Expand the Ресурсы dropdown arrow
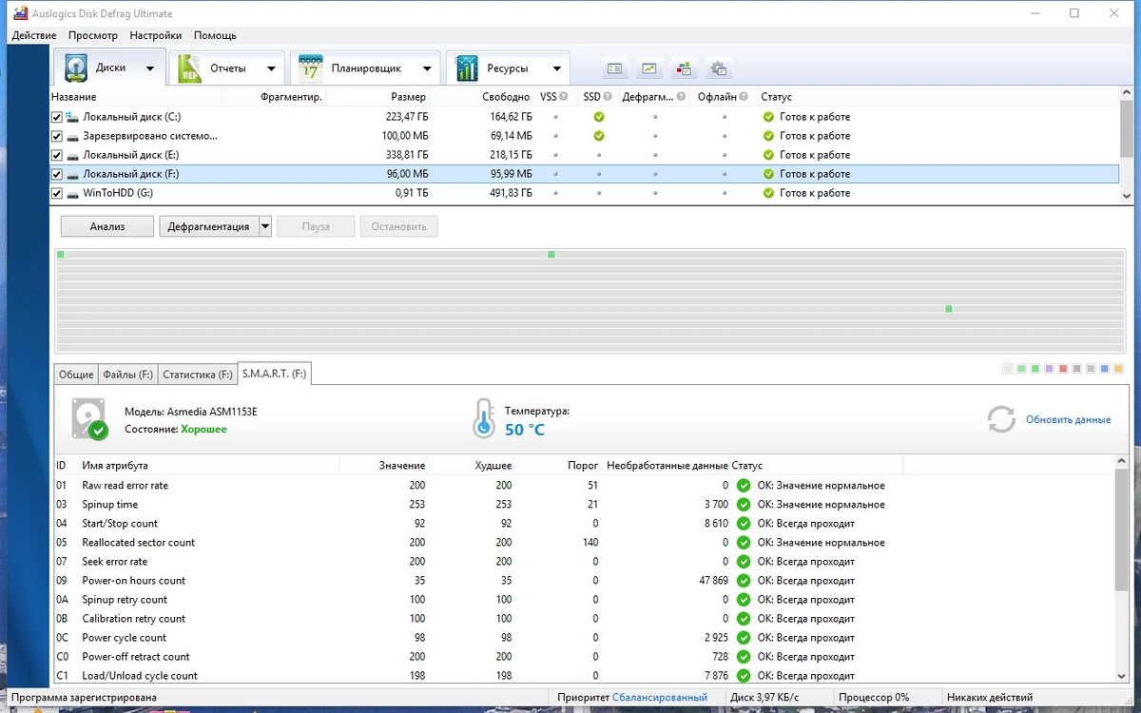 click(556, 68)
